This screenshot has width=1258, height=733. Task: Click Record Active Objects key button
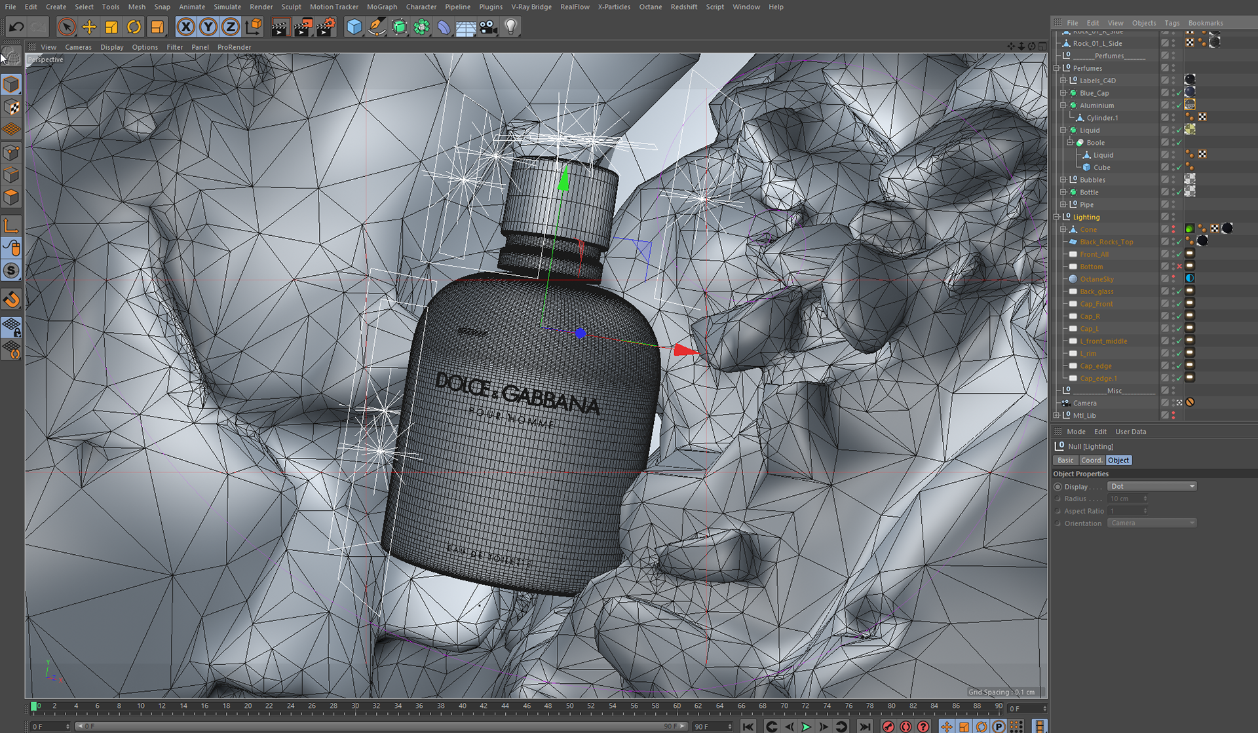(x=888, y=726)
